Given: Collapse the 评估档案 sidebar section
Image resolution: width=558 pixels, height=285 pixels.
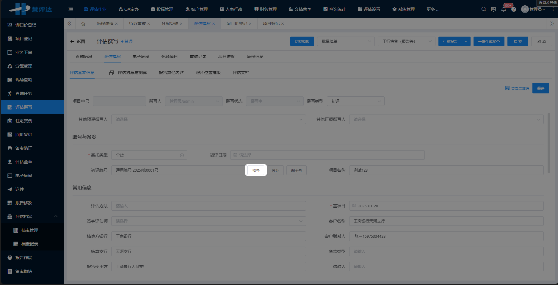Looking at the screenshot, I should [x=56, y=216].
